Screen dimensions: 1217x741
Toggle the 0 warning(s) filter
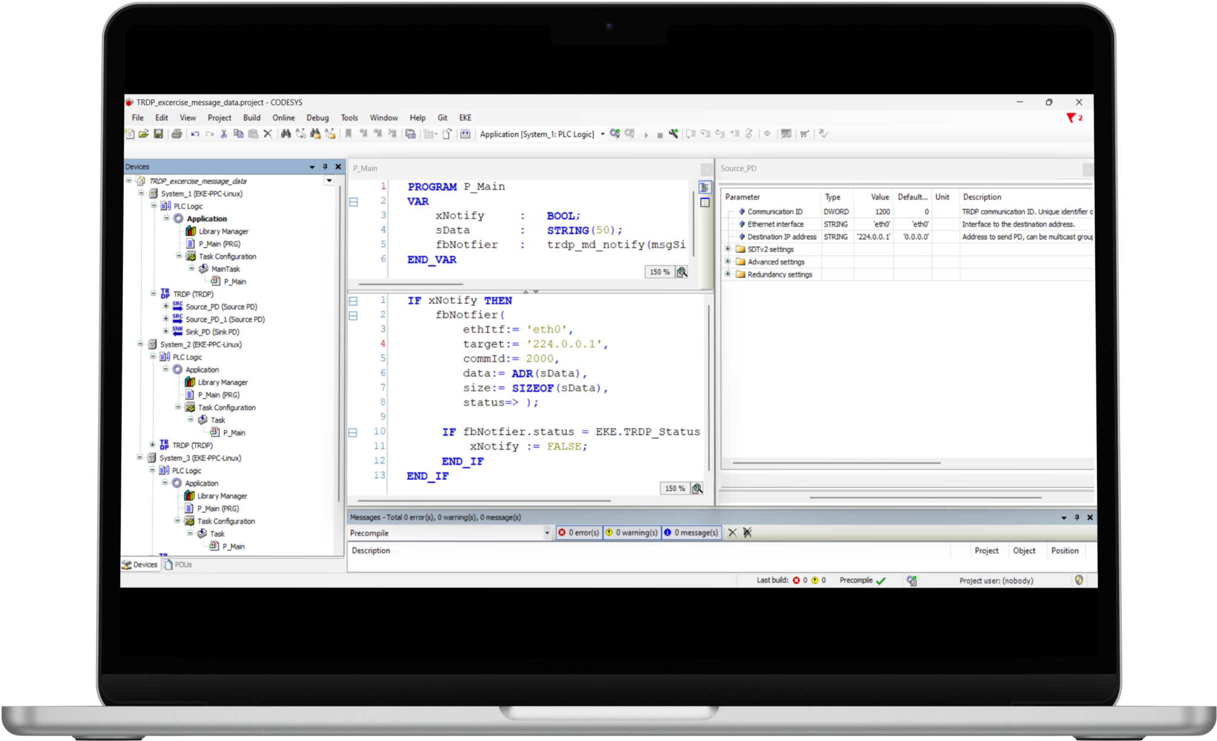pyautogui.click(x=631, y=532)
